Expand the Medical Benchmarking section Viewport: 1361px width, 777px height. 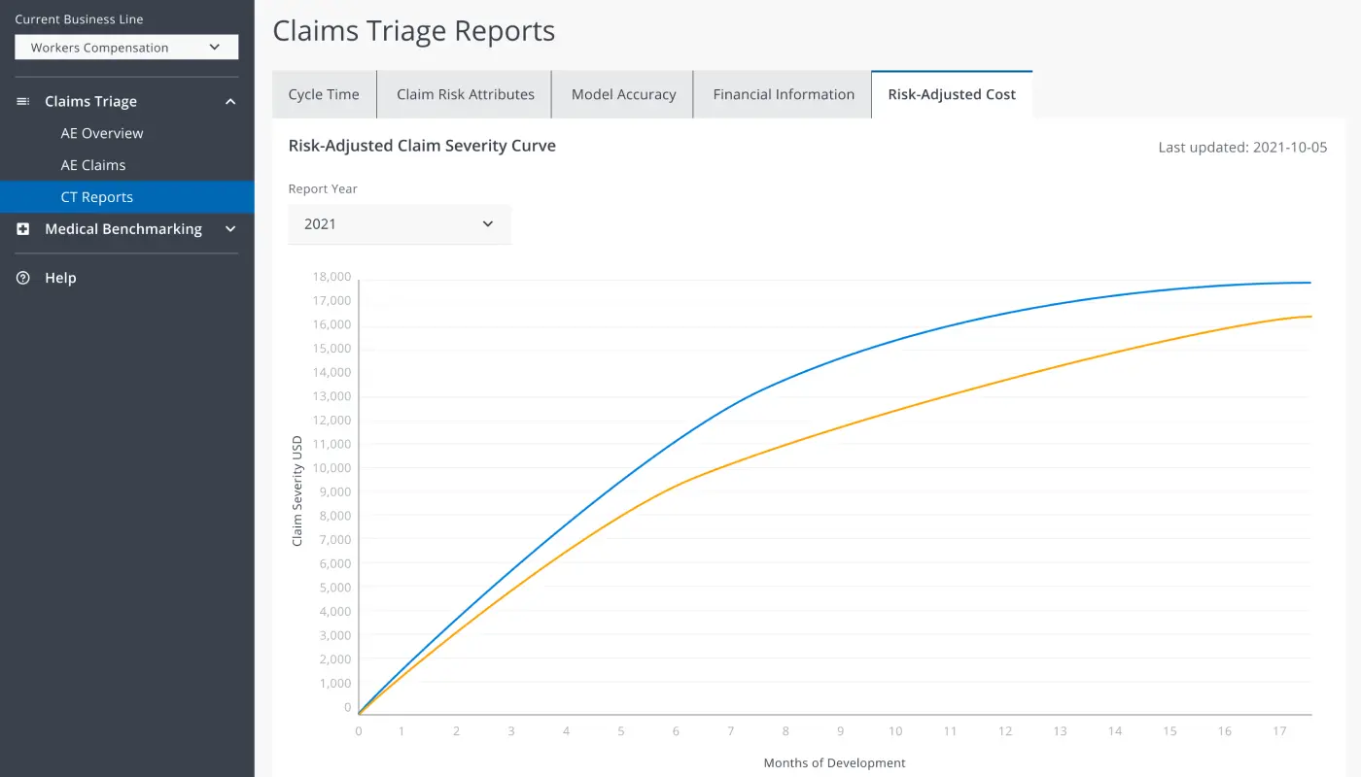pos(230,229)
